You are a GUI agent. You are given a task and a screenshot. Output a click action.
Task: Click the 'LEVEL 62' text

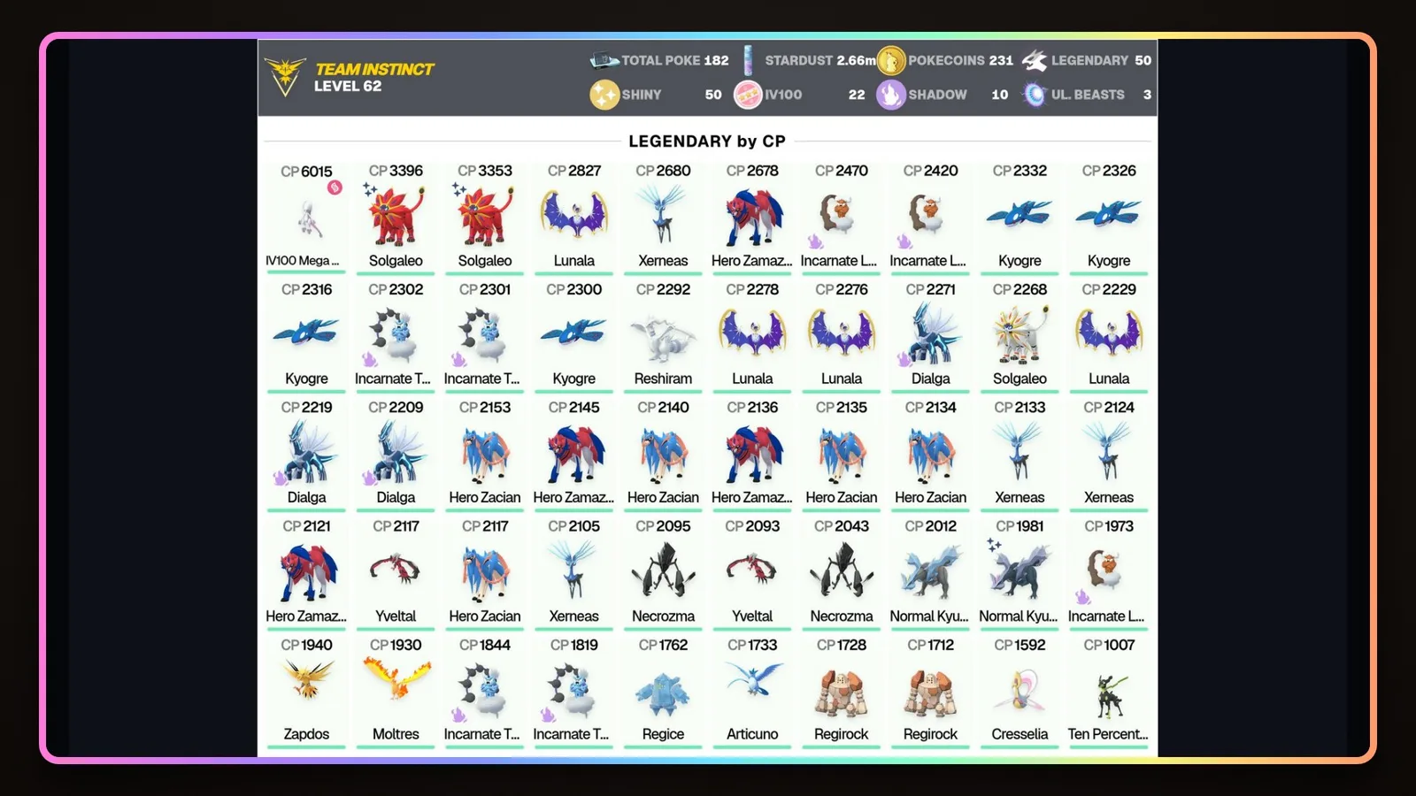(348, 86)
